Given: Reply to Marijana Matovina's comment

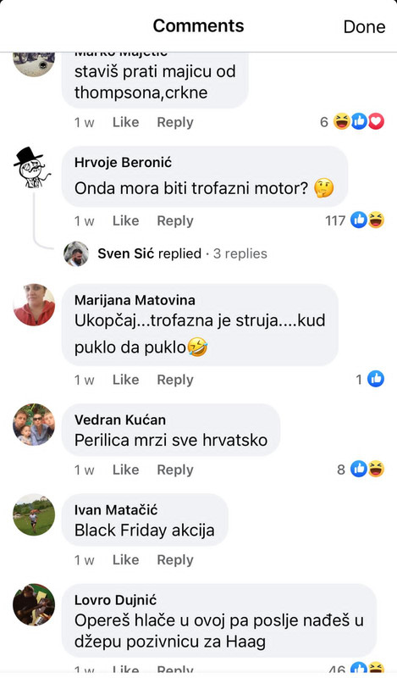Looking at the screenshot, I should pyautogui.click(x=175, y=380).
